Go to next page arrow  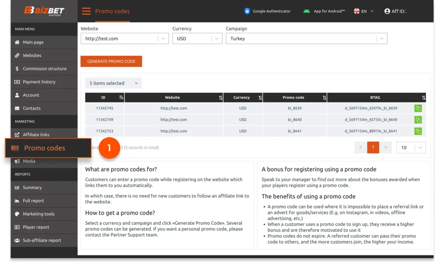coord(386,147)
